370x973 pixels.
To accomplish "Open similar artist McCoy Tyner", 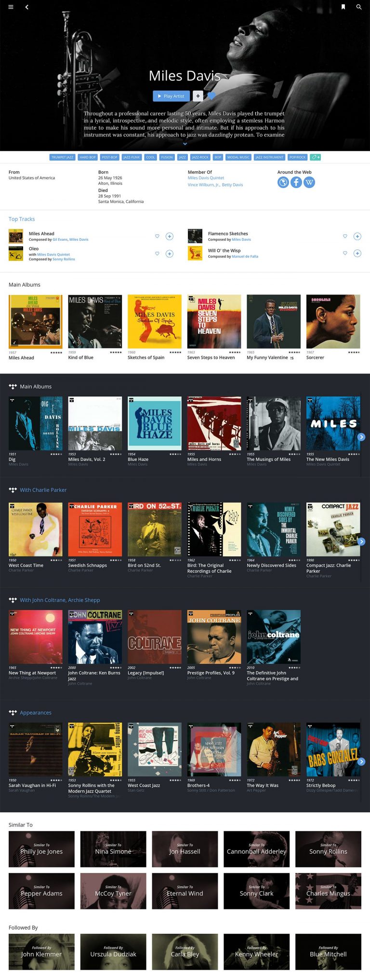I will (x=113, y=891).
